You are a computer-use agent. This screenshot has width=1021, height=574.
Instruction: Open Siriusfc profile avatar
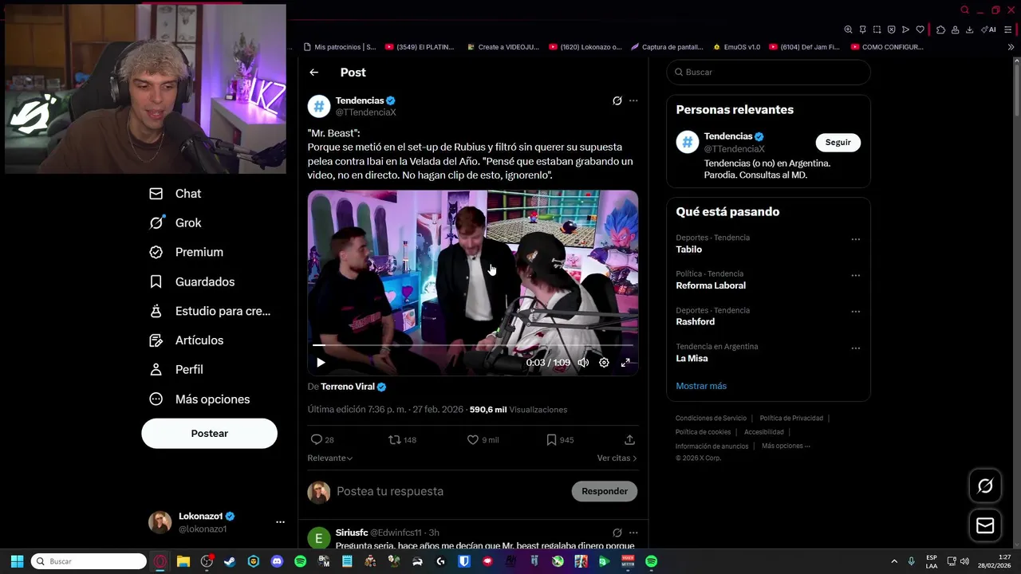coord(319,538)
